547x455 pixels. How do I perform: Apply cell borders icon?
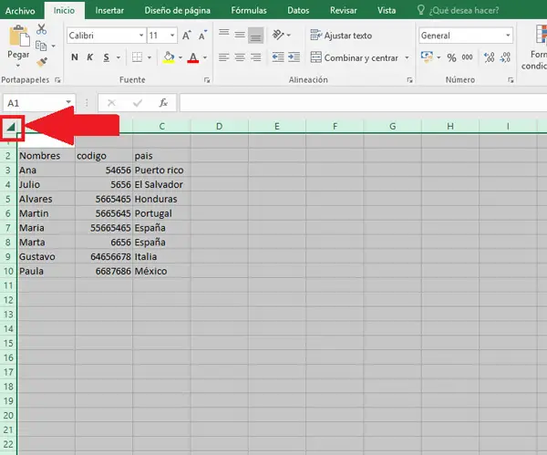click(x=137, y=57)
